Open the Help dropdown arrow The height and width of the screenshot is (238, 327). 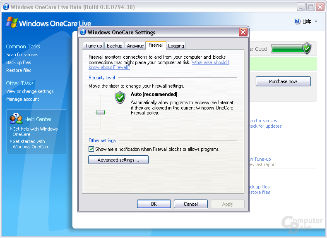click(316, 21)
